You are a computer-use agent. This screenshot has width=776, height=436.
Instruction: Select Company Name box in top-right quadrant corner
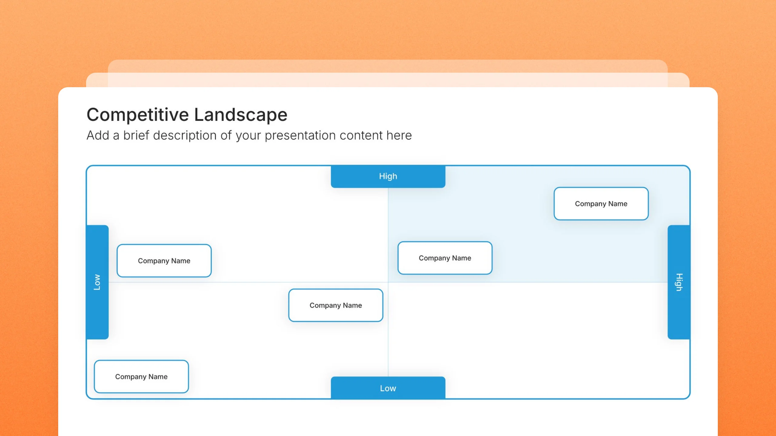(601, 204)
